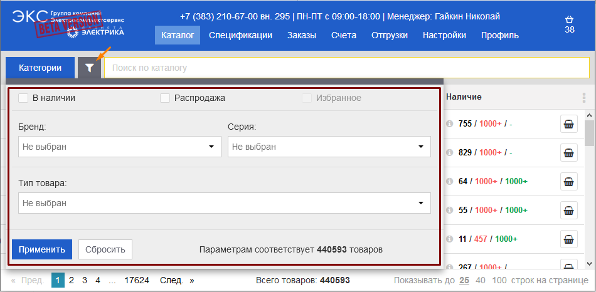Add the 829 stock item to cart
The image size is (596, 292).
click(568, 153)
